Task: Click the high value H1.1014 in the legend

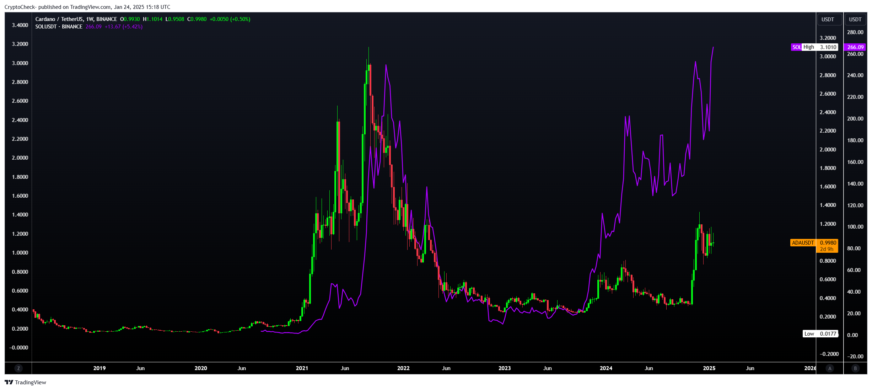Action: [152, 19]
